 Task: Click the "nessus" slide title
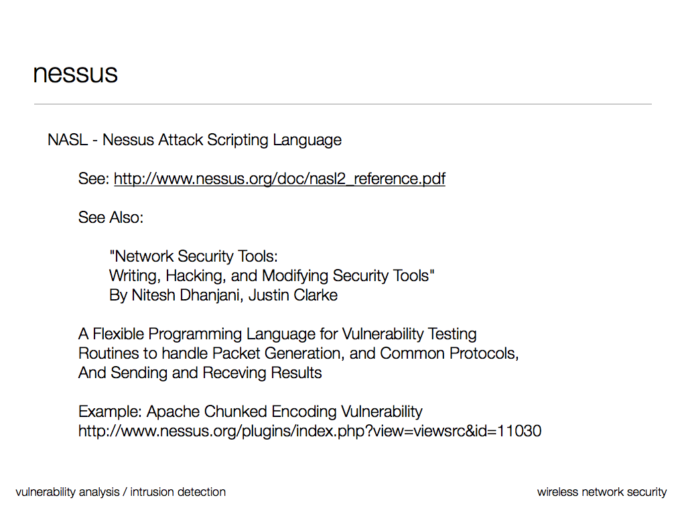click(x=75, y=74)
